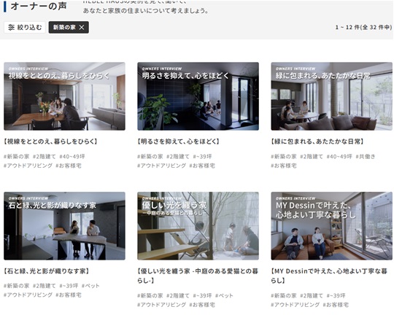The image size is (394, 315).
Task: Click the title link 【石と緑、光と影が織りなす家】
Action: (x=47, y=271)
